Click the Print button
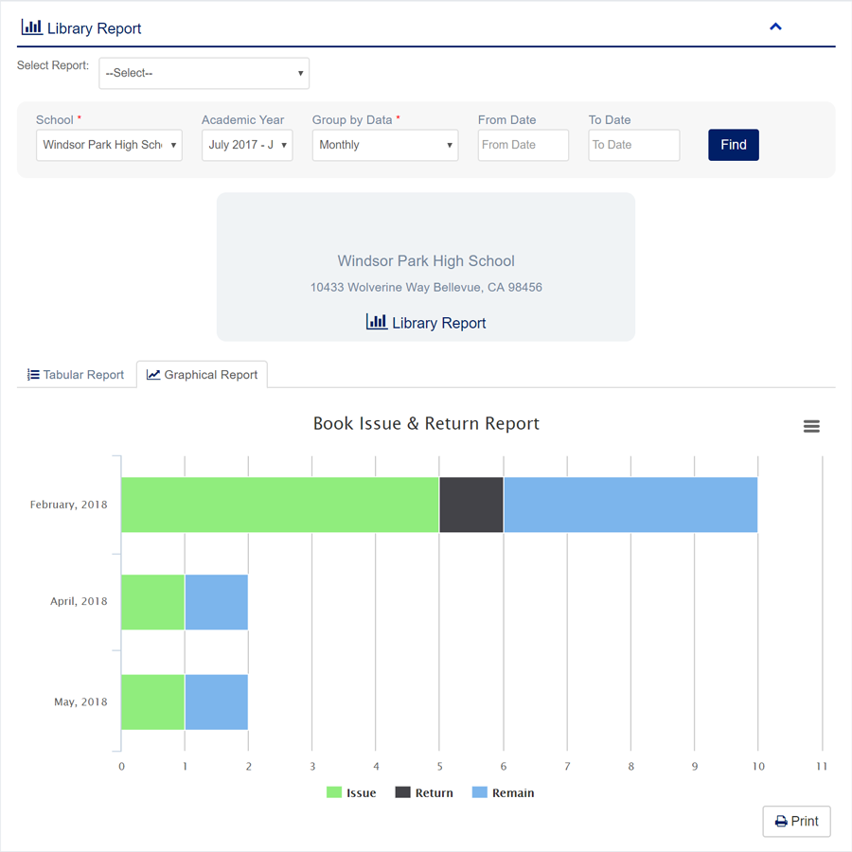The height and width of the screenshot is (852, 852). (x=796, y=821)
